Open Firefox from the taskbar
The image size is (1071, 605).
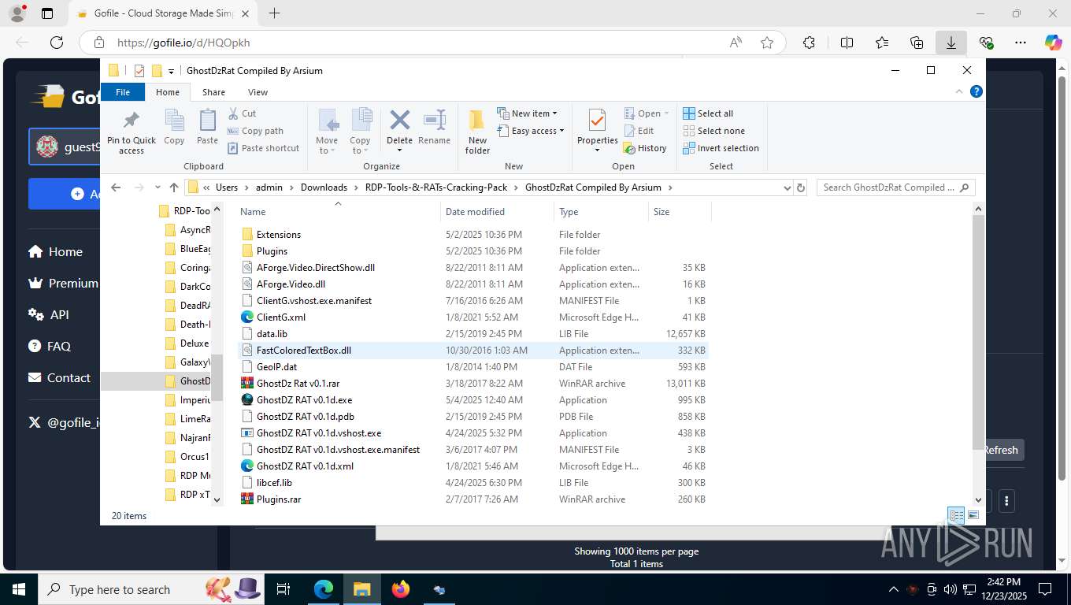pyautogui.click(x=401, y=589)
